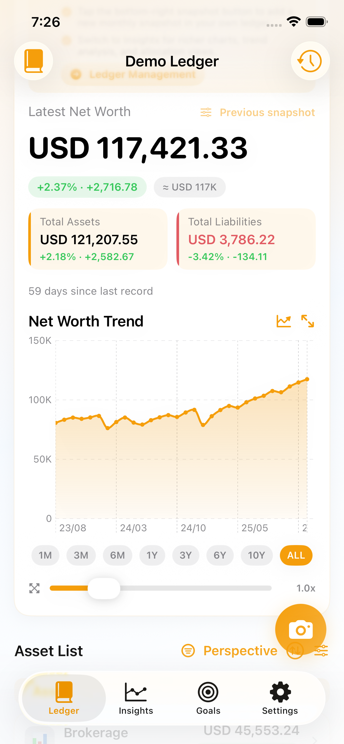Viewport: 344px width, 744px height.
Task: Expand Net Worth Trend chart fullscreen
Action: click(x=308, y=321)
